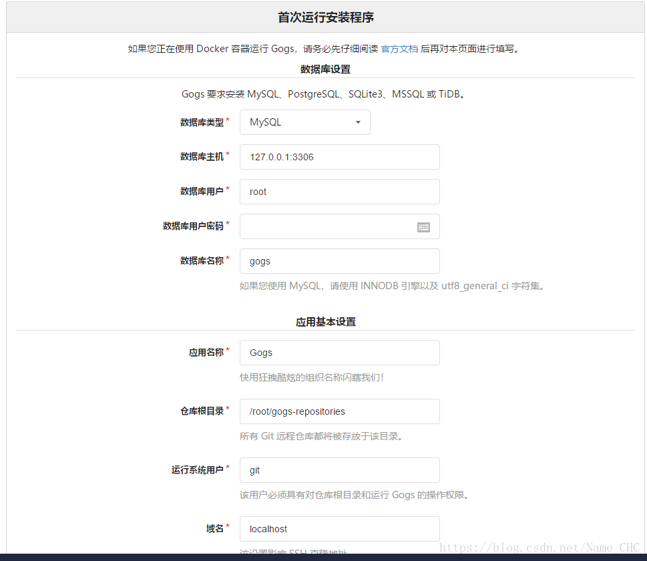Click the 数据库用户密码 label

click(193, 226)
